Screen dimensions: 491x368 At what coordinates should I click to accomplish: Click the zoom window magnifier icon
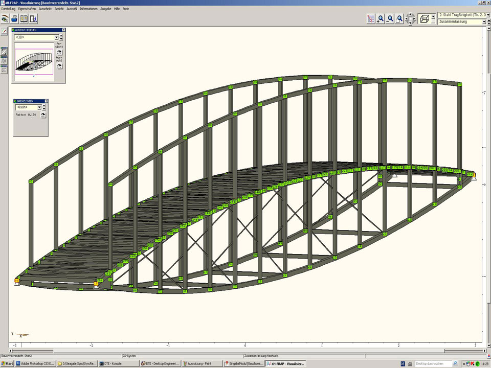[x=399, y=19]
